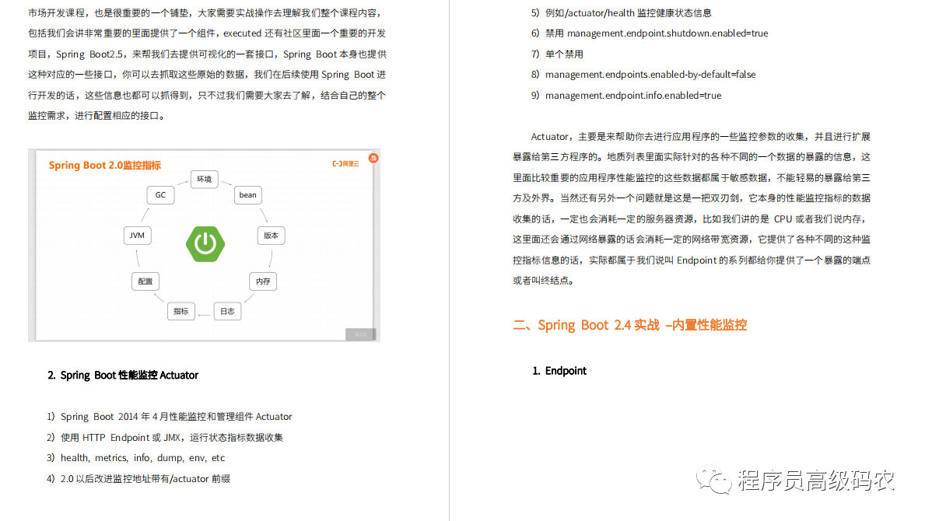This screenshot has width=925, height=521.
Task: Click the paragraph line starting '项目，Spring Boot2.5'
Action: coord(207,54)
